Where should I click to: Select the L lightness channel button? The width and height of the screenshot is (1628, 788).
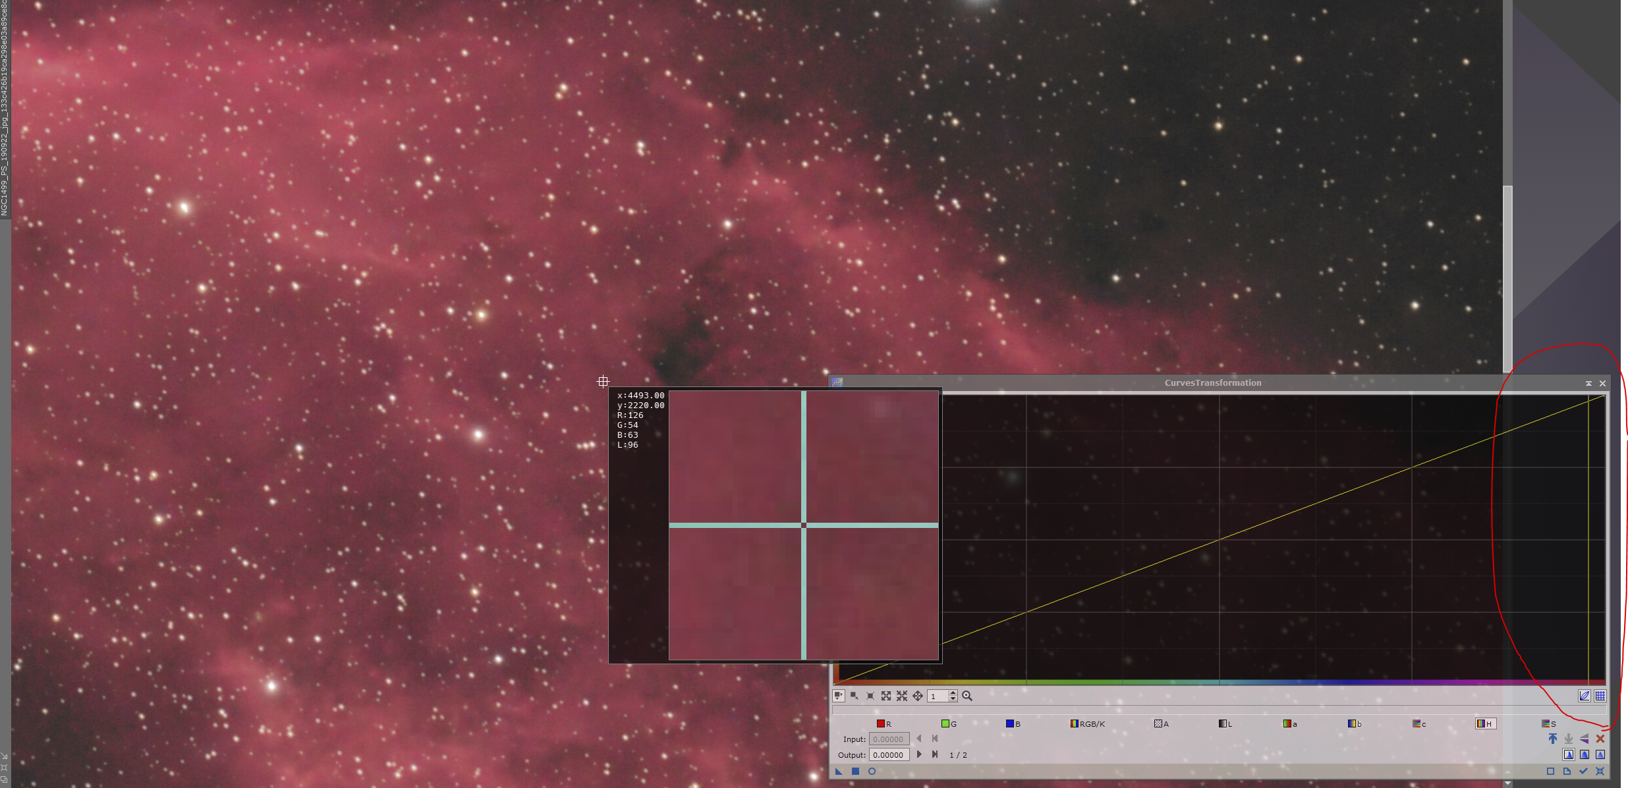1225,723
